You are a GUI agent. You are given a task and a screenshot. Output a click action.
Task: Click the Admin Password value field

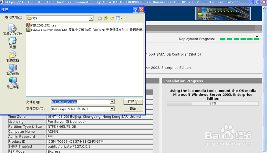tap(100, 137)
